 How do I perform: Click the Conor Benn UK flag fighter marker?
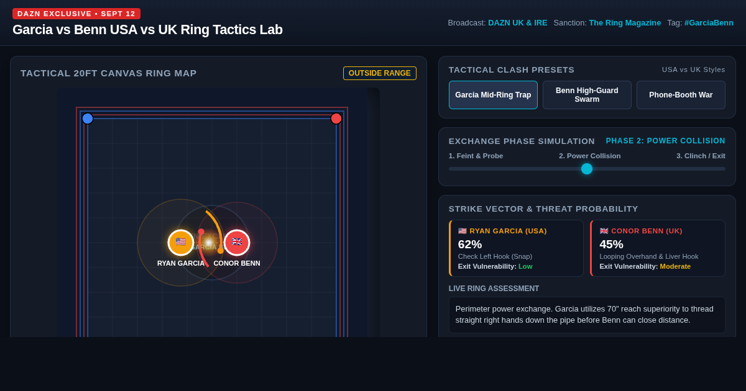[x=237, y=243]
